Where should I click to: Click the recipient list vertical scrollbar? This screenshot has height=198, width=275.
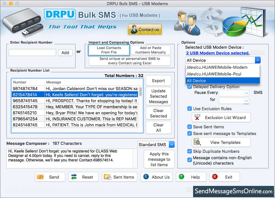(x=141, y=92)
